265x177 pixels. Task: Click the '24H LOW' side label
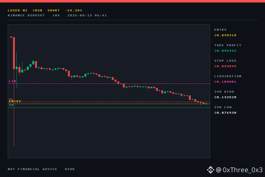[x=223, y=107]
